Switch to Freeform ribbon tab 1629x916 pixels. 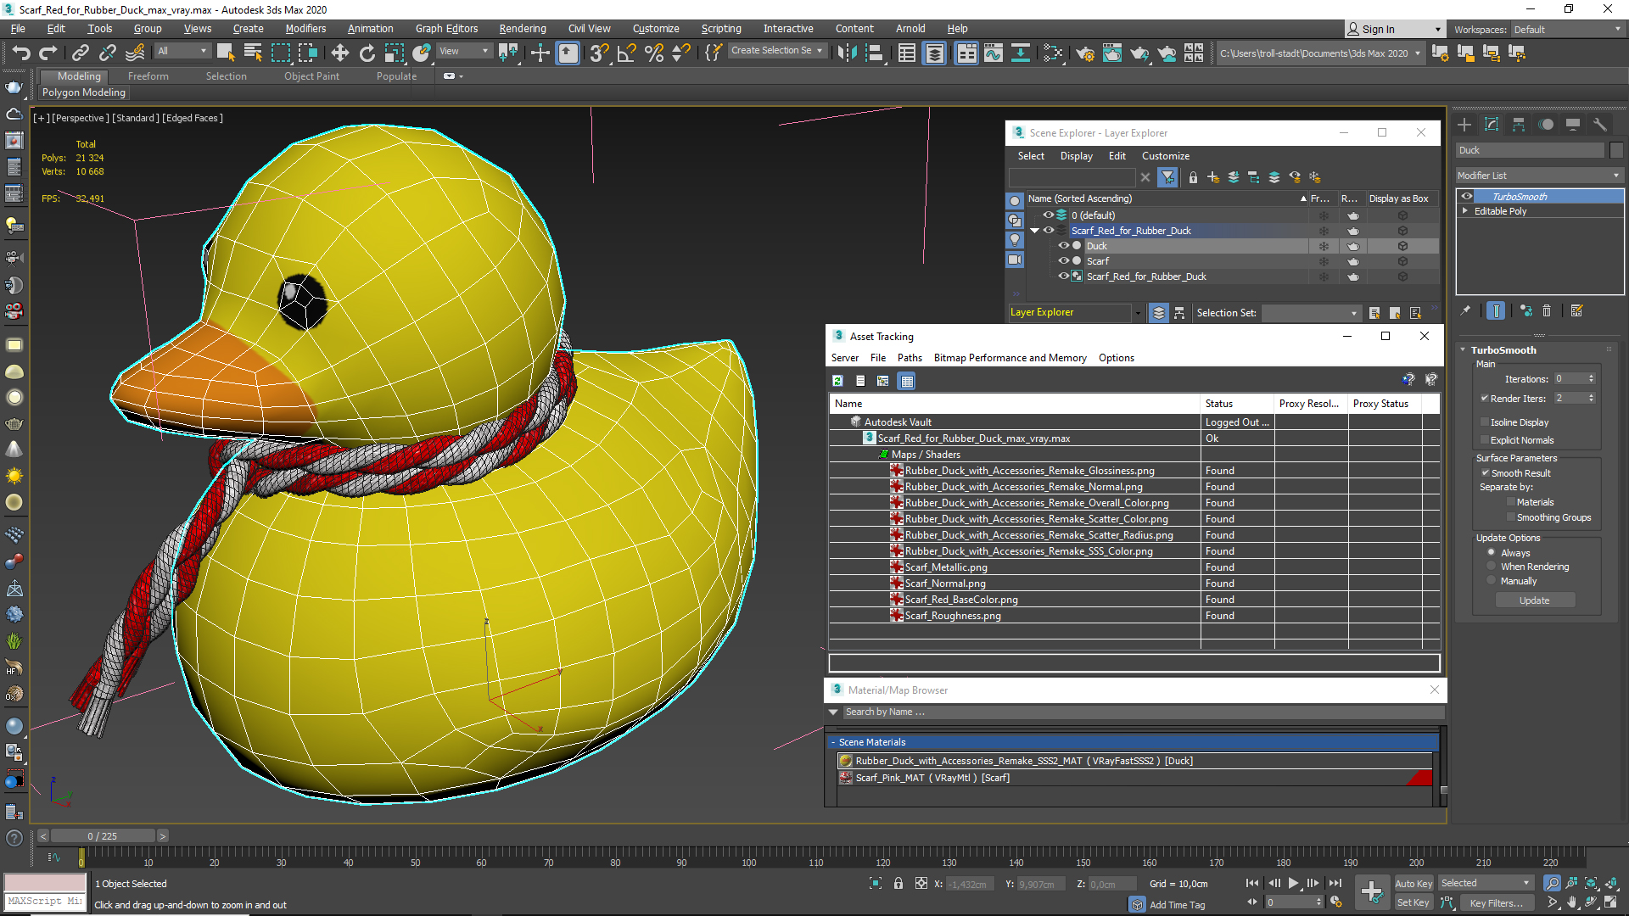148,75
